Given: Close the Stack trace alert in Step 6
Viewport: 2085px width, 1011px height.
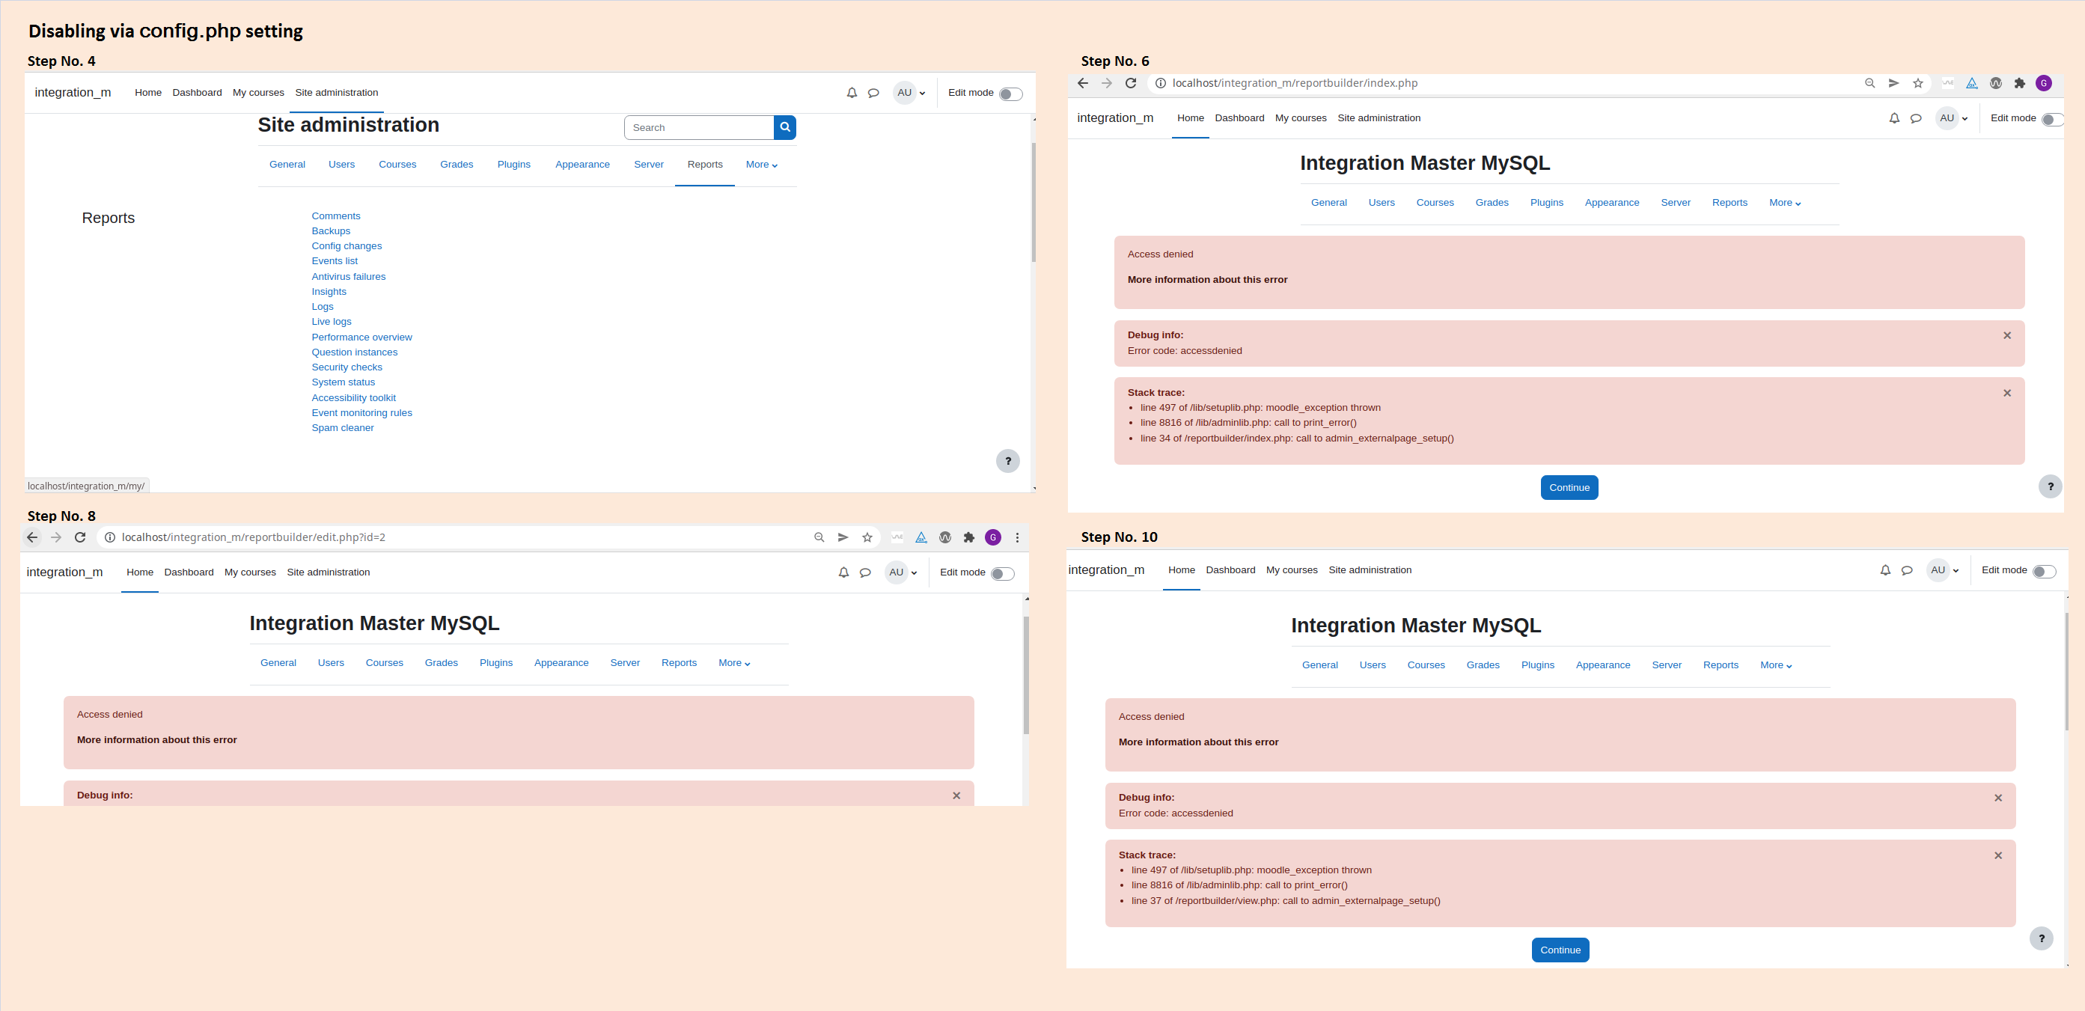Looking at the screenshot, I should pyautogui.click(x=2007, y=393).
